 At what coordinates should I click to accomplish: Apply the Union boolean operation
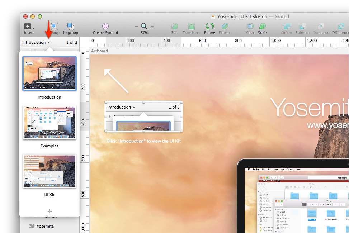tap(287, 26)
